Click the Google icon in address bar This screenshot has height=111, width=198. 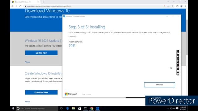point(164,6)
